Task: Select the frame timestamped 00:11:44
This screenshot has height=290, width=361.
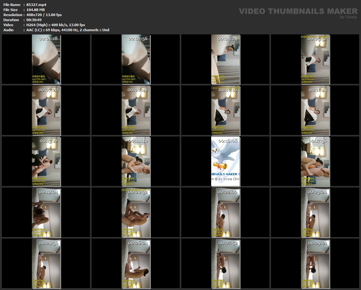Action: tap(315, 110)
